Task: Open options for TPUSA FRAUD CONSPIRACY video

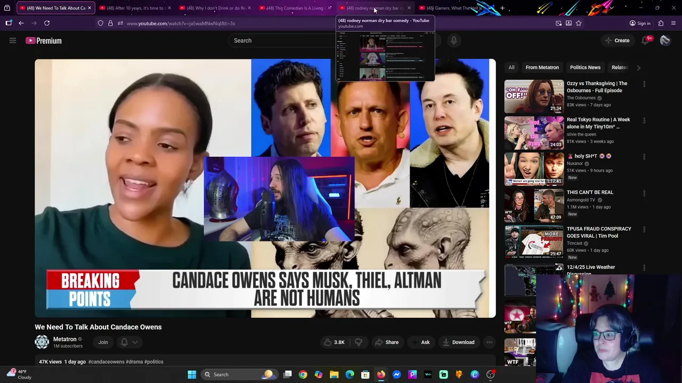Action: (x=644, y=229)
